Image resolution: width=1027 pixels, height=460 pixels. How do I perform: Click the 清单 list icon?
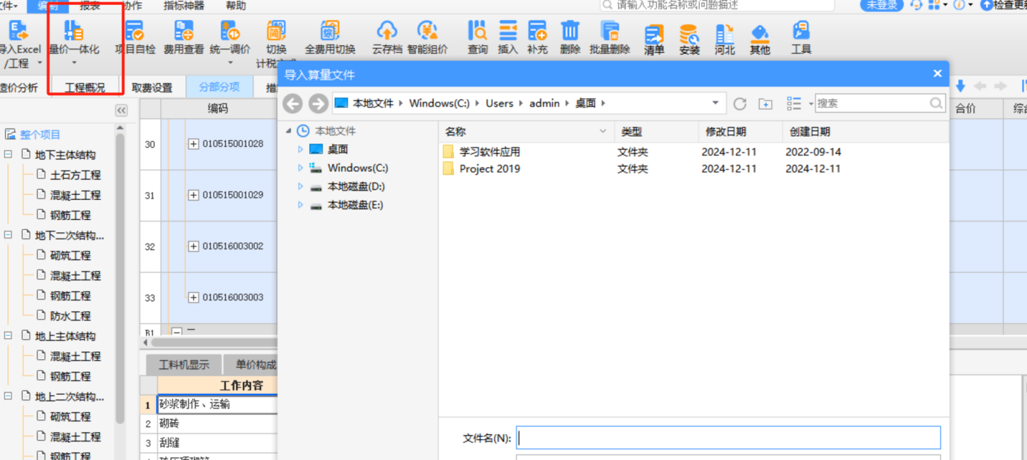click(654, 34)
